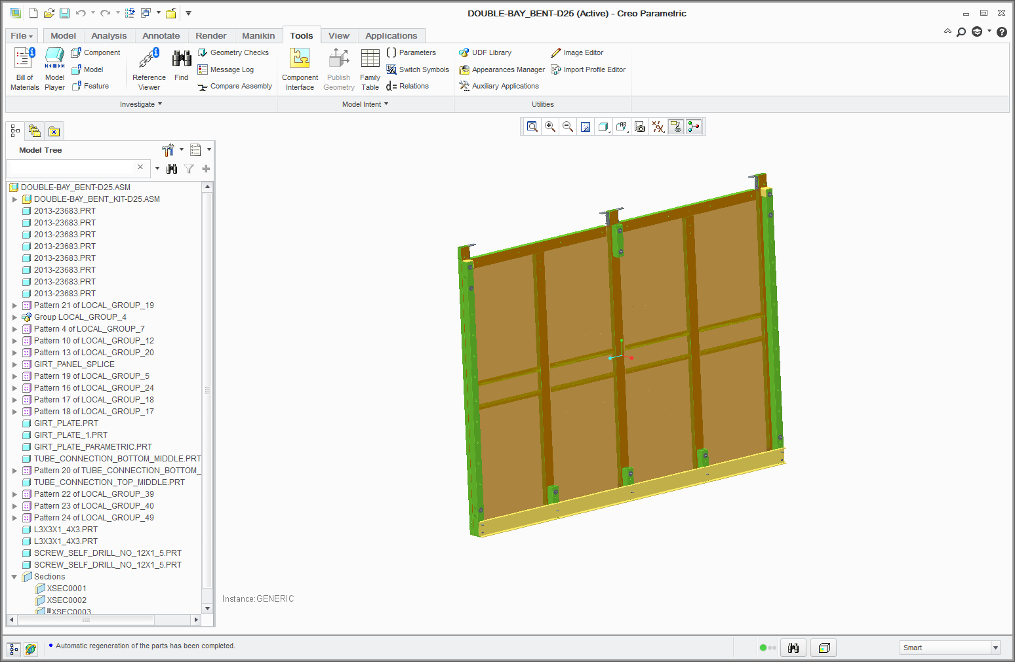
Task: Open the View Manager camera icon
Action: point(640,127)
